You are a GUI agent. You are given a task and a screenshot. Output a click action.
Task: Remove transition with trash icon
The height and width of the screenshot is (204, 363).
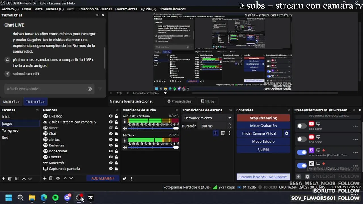tap(223, 133)
